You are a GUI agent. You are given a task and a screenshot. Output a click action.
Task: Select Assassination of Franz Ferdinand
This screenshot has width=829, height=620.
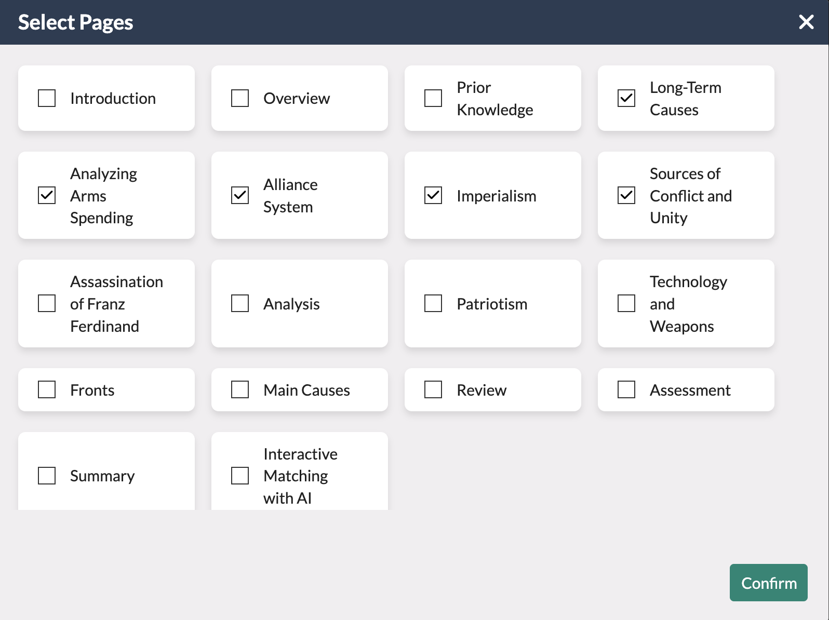click(46, 304)
